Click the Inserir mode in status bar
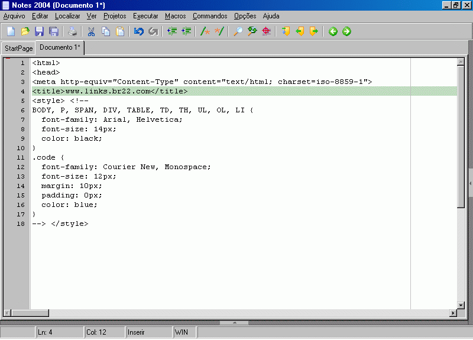The image size is (473, 340). (x=149, y=332)
